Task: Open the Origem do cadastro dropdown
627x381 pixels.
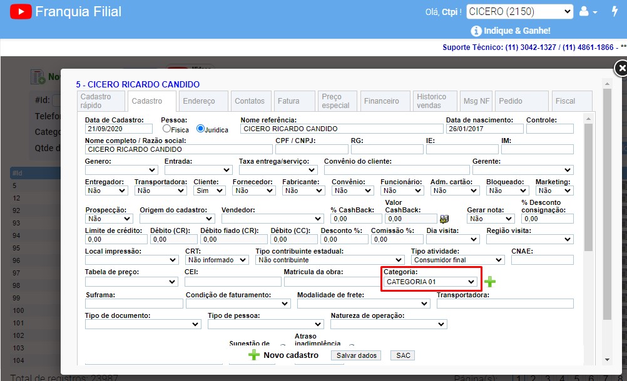Action: pos(177,219)
